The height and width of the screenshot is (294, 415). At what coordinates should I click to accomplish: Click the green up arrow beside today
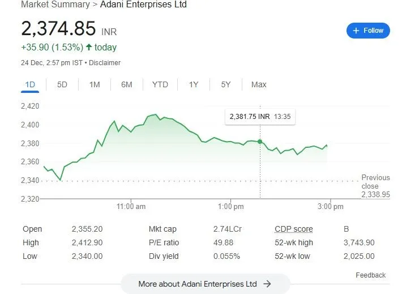coord(89,47)
